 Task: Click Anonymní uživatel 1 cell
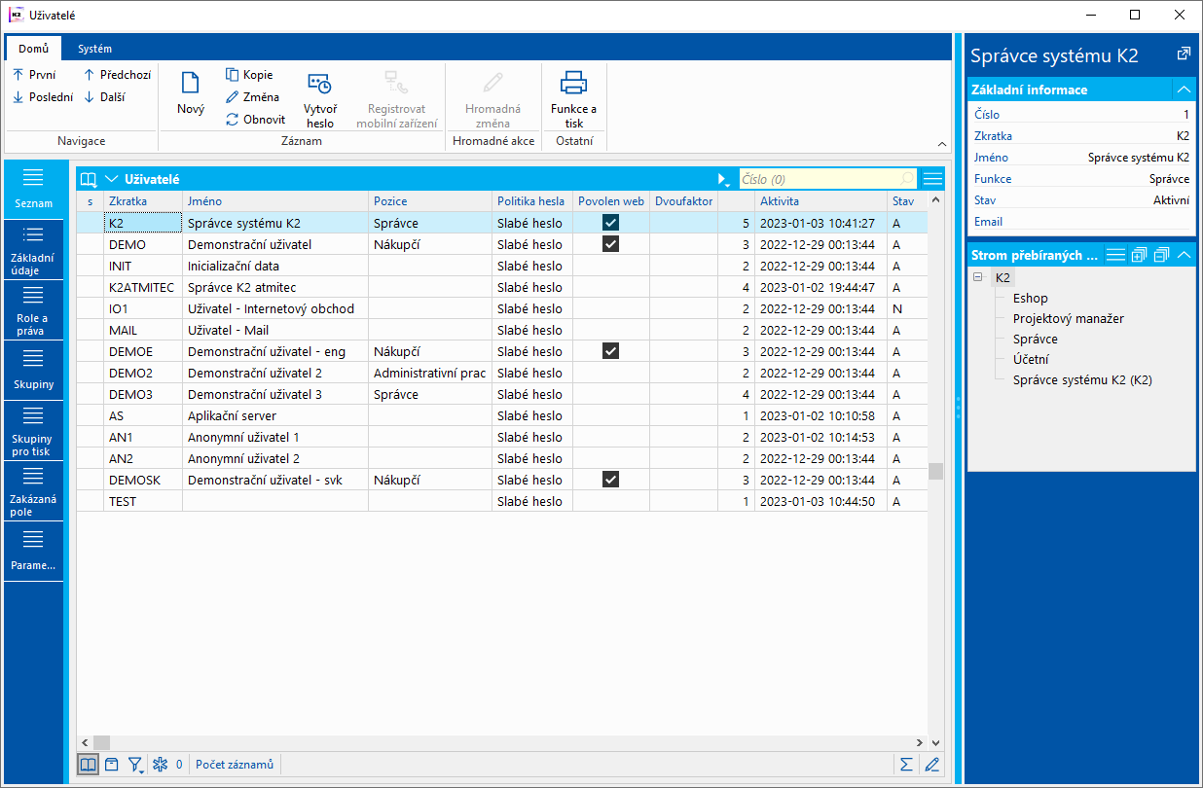tap(275, 437)
